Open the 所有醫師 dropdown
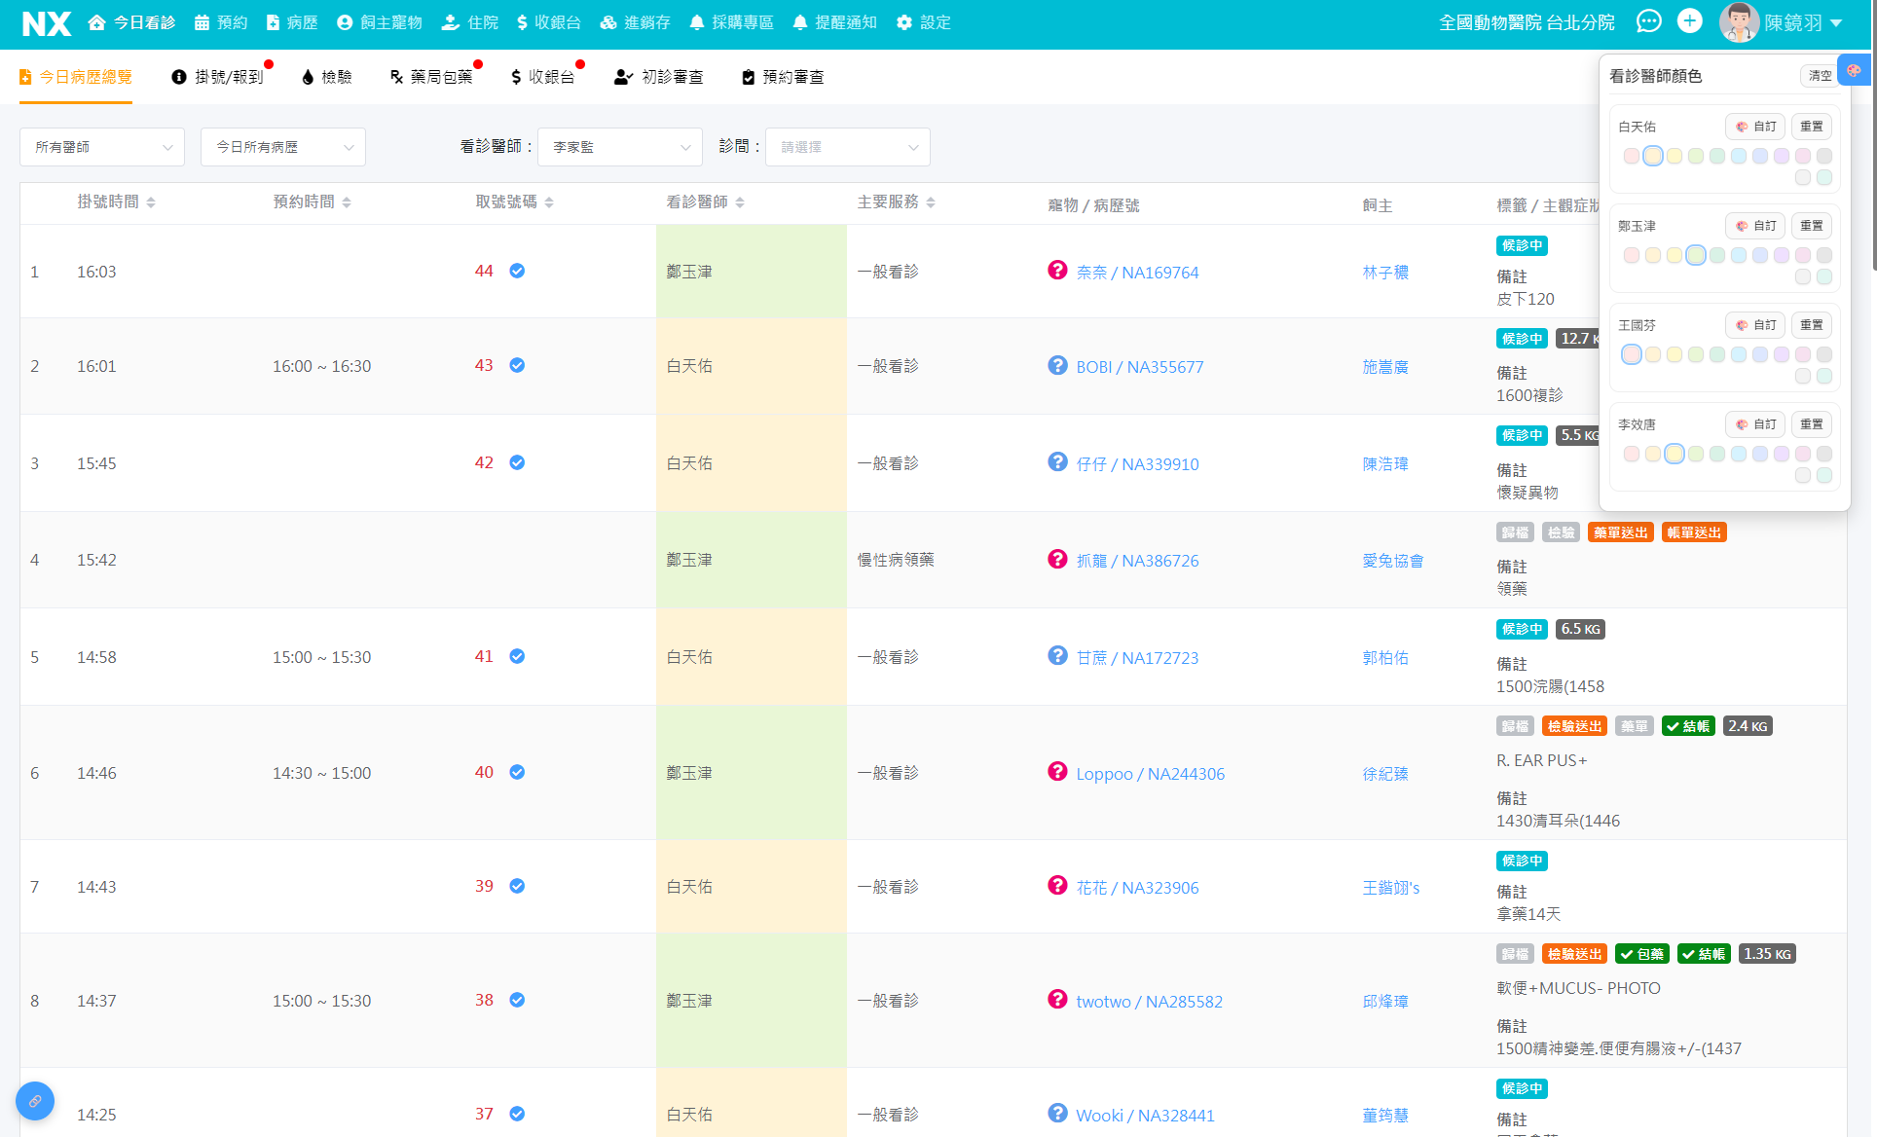Image resolution: width=1877 pixels, height=1137 pixels. coord(102,147)
